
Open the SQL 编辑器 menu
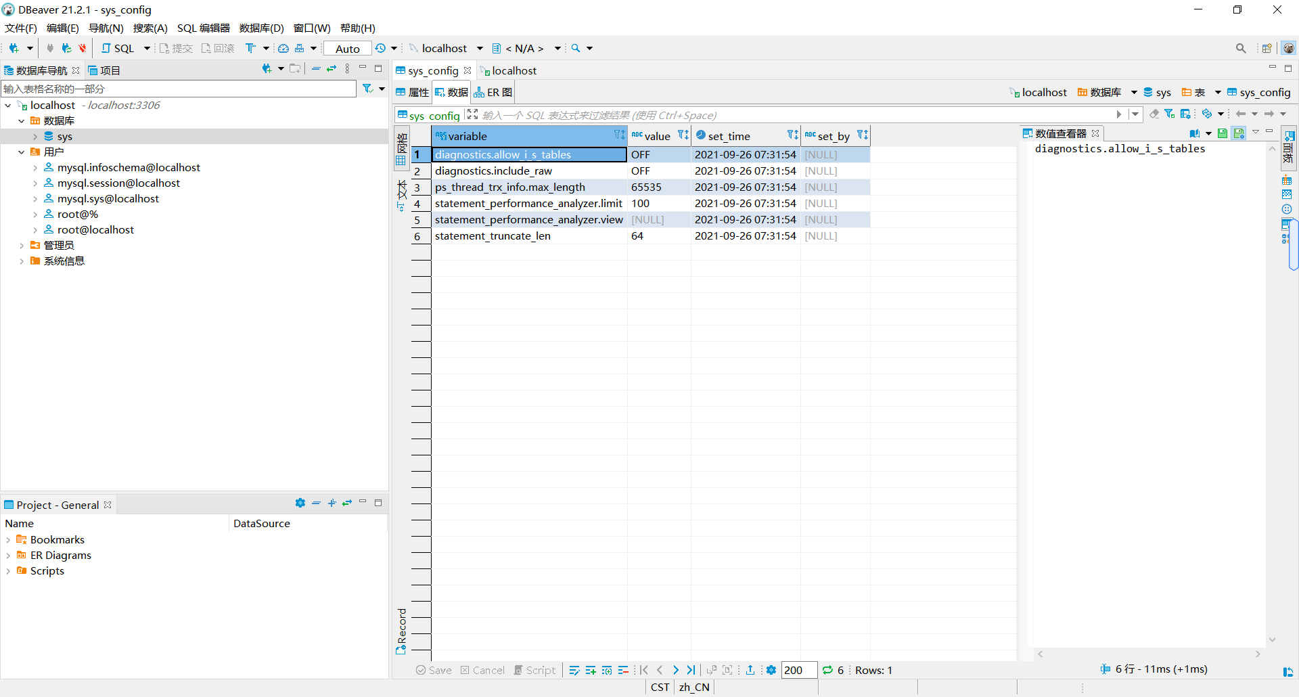(x=204, y=28)
